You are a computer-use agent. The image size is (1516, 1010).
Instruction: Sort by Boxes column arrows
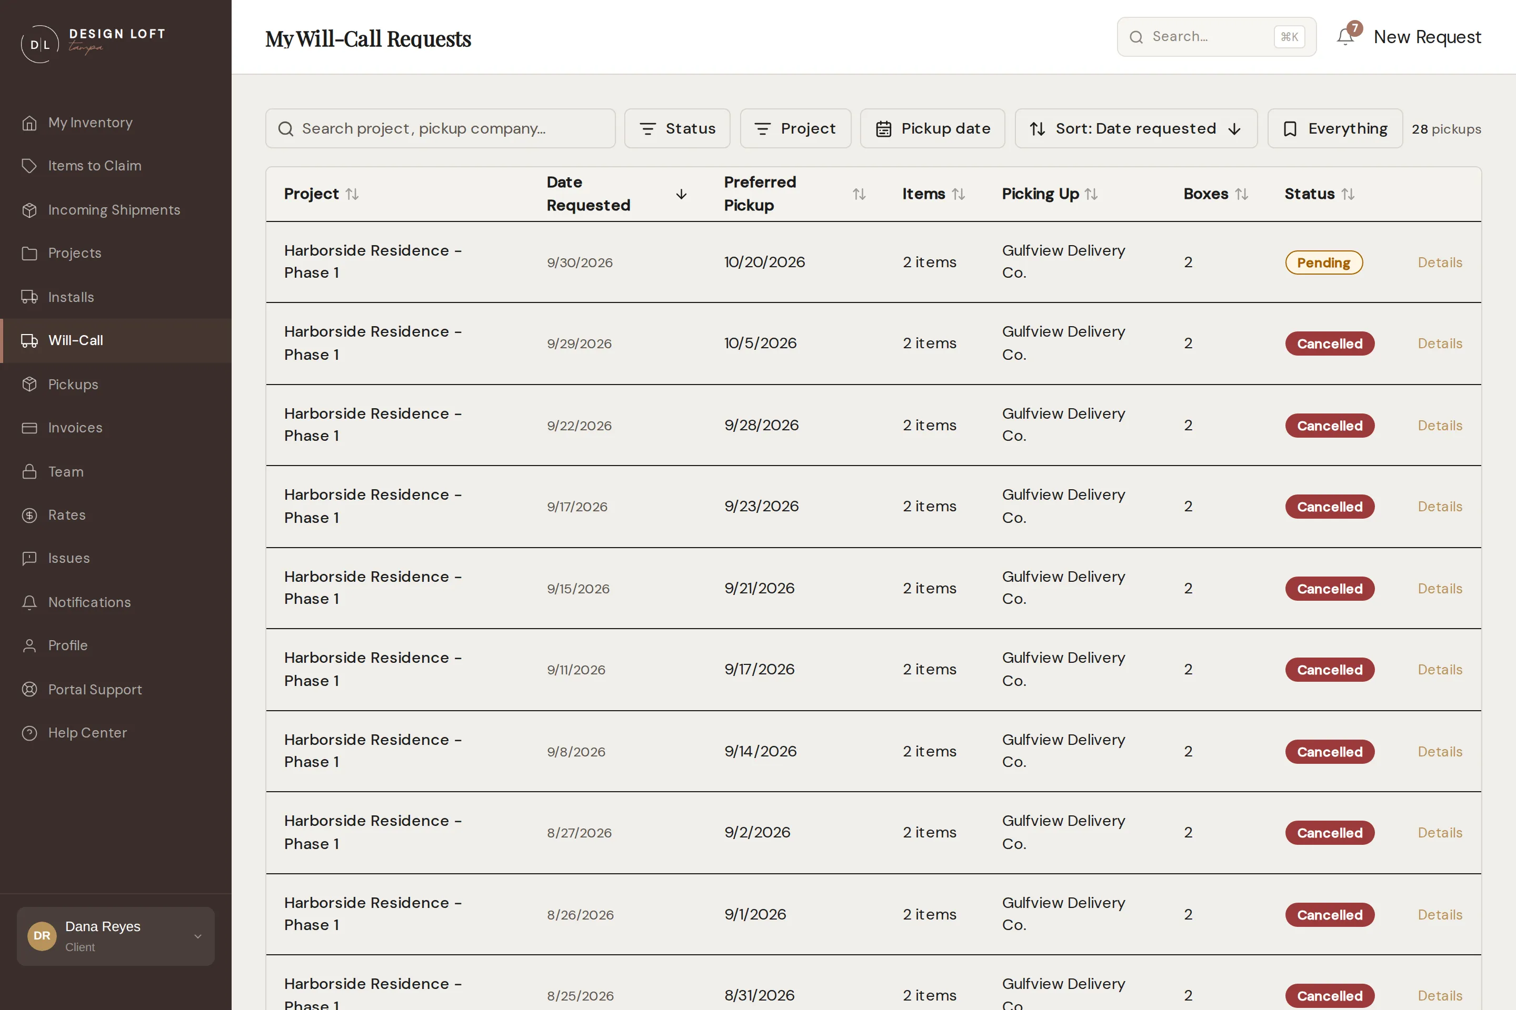pos(1241,194)
